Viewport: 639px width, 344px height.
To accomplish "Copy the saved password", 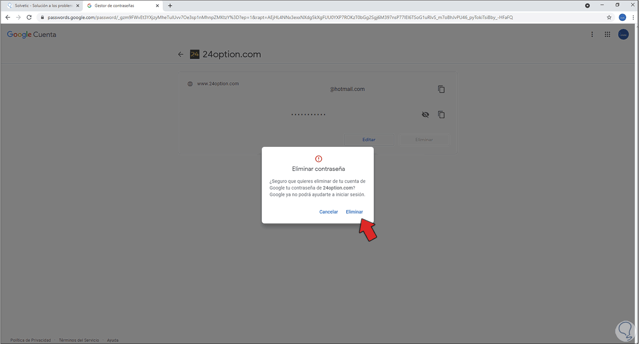I will 441,115.
